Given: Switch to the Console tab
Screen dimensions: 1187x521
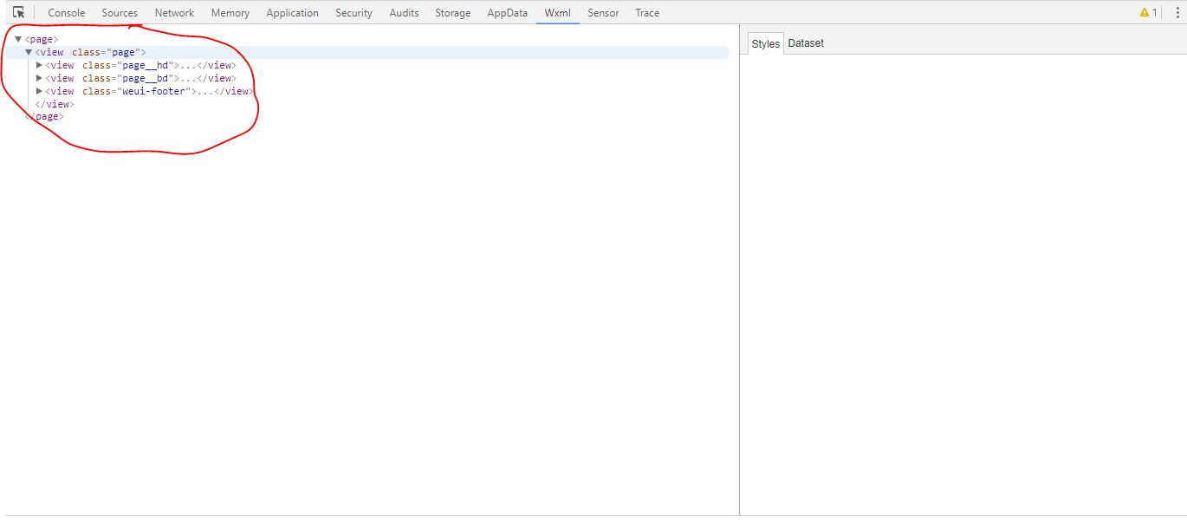Looking at the screenshot, I should [x=67, y=13].
